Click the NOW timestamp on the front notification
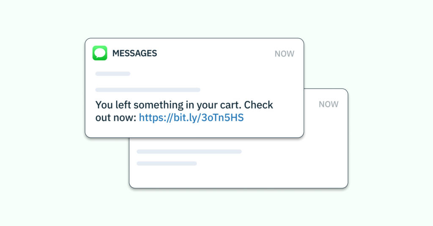The width and height of the screenshot is (433, 226). tap(285, 54)
